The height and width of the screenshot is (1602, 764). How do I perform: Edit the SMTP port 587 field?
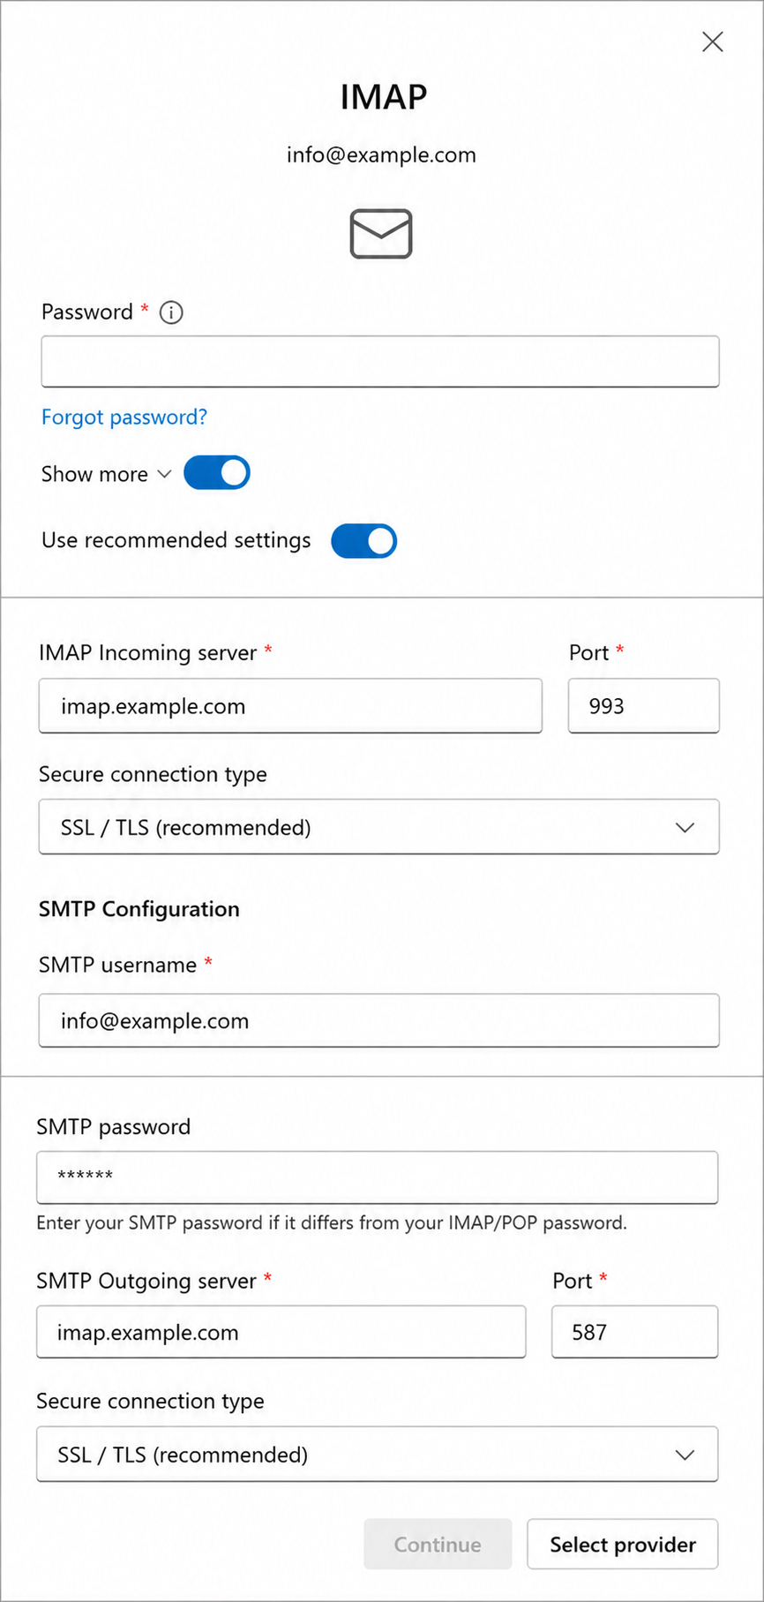pos(635,1332)
